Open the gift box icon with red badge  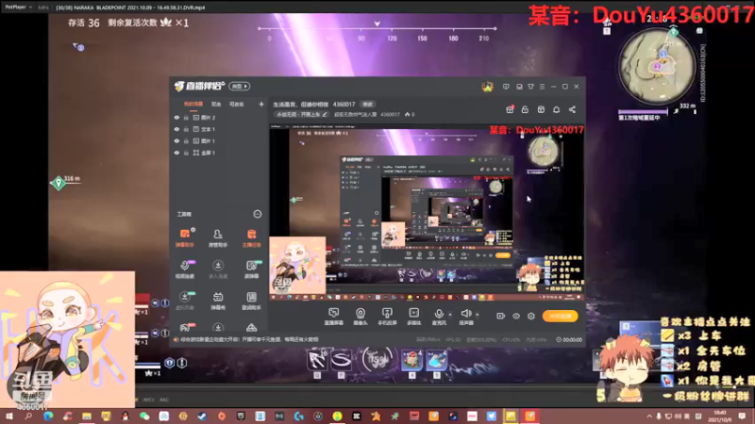(x=510, y=109)
